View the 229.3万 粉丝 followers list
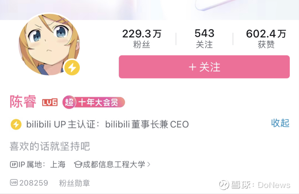 142,38
